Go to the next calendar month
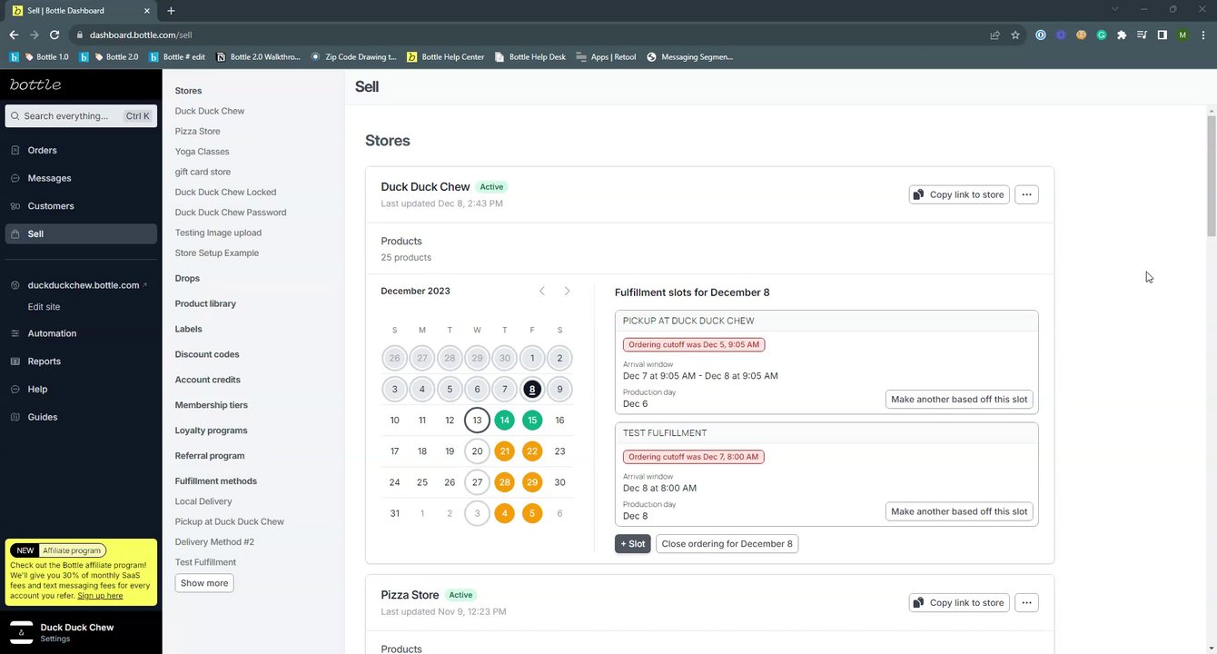 (568, 291)
